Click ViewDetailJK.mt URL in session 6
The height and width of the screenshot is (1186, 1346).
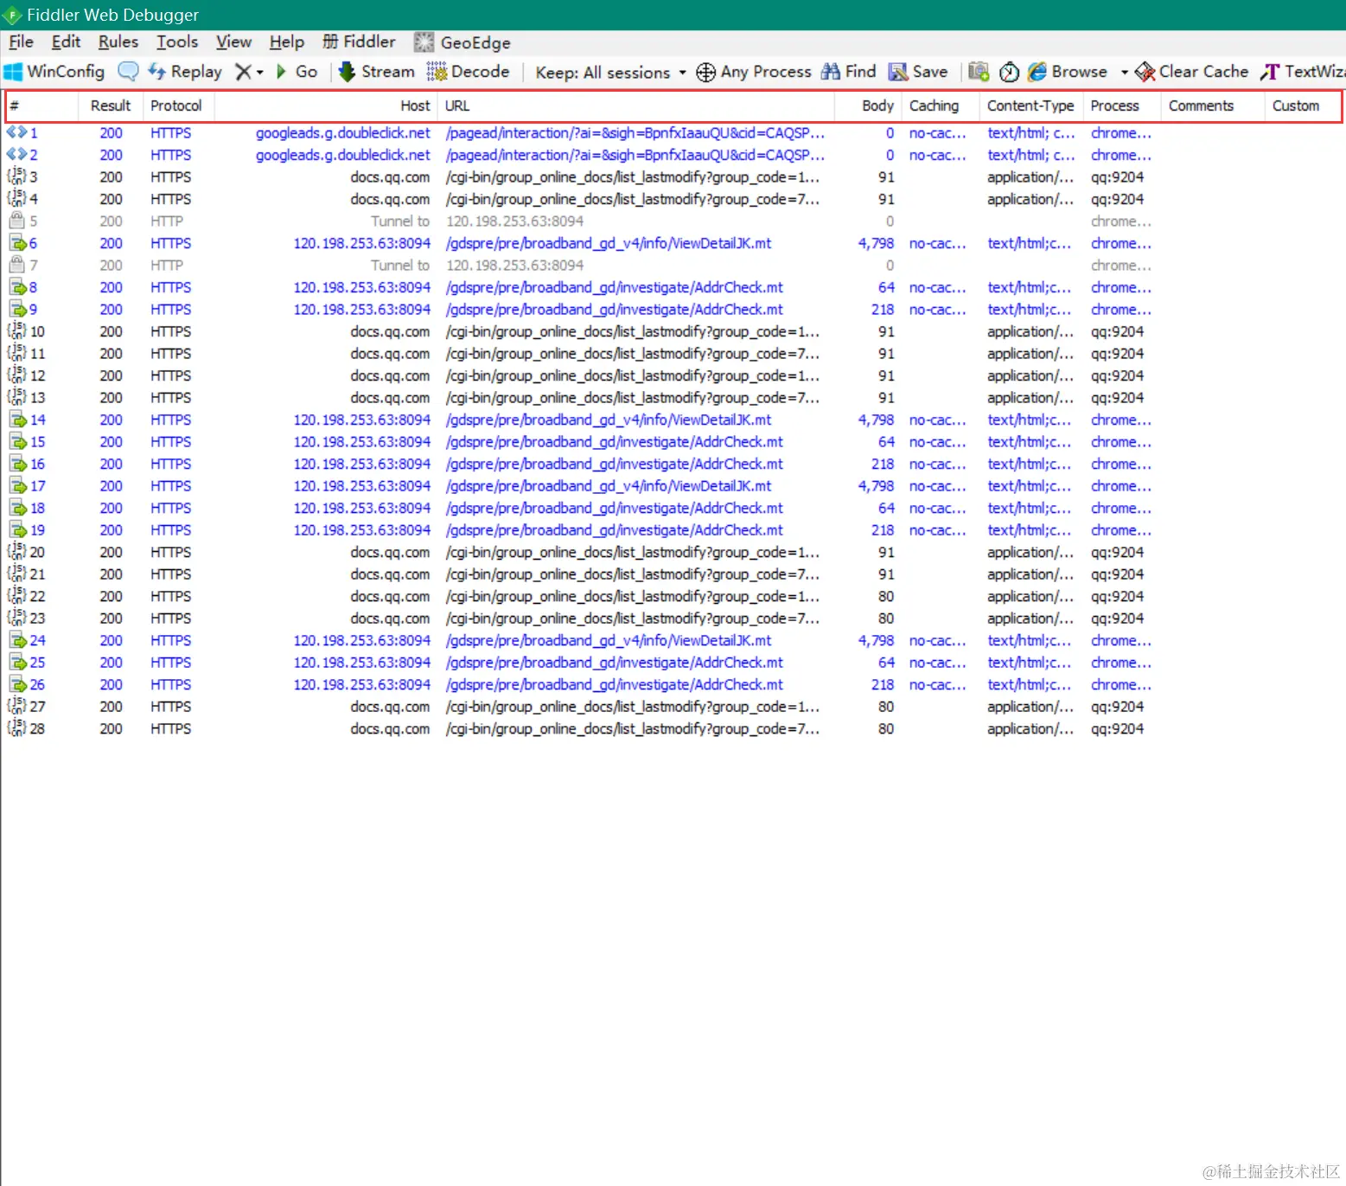coord(609,243)
